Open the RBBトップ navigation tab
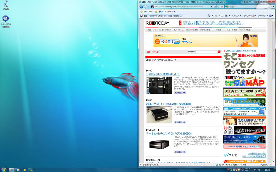Image resolution: width=276 pixels, height=172 pixels. point(152,30)
